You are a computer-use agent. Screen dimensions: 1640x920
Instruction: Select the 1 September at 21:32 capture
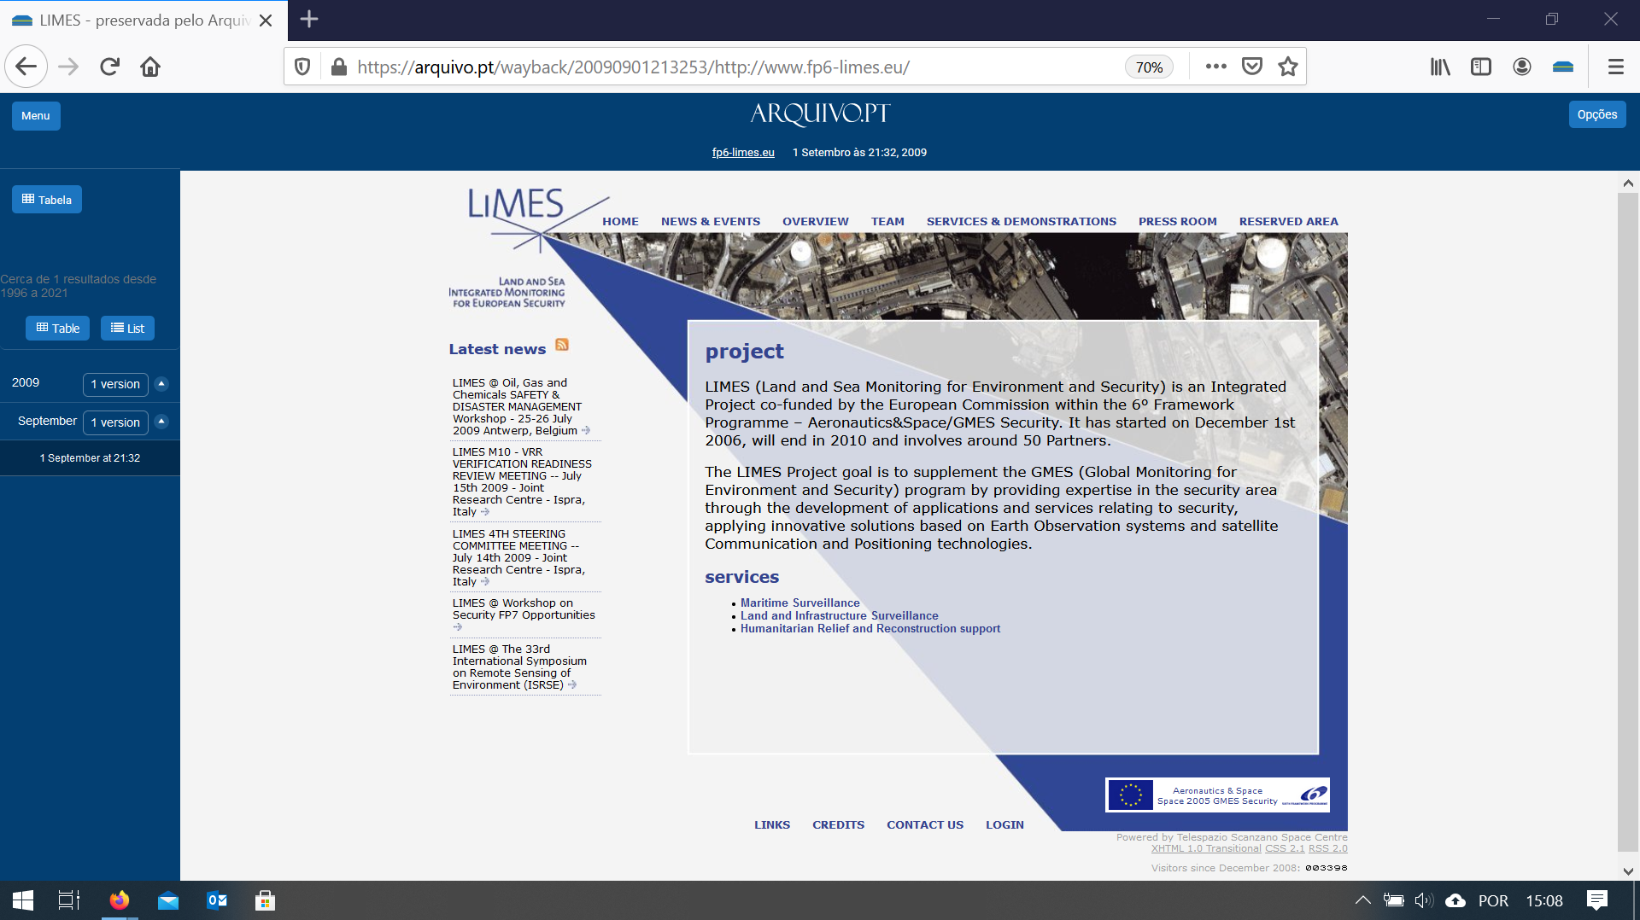tap(90, 458)
